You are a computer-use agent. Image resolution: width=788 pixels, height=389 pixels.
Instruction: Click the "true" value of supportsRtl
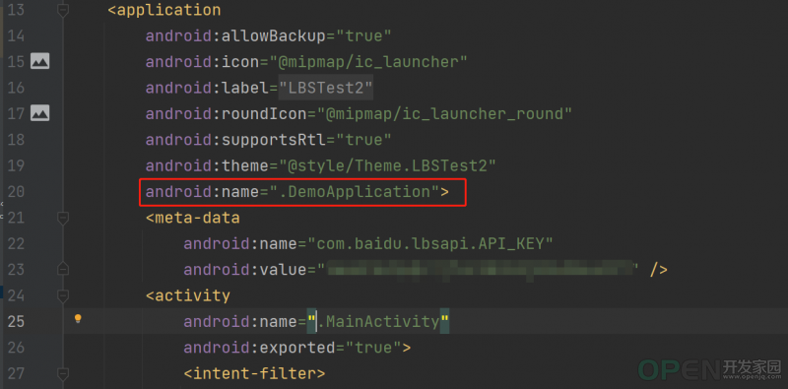coord(363,140)
